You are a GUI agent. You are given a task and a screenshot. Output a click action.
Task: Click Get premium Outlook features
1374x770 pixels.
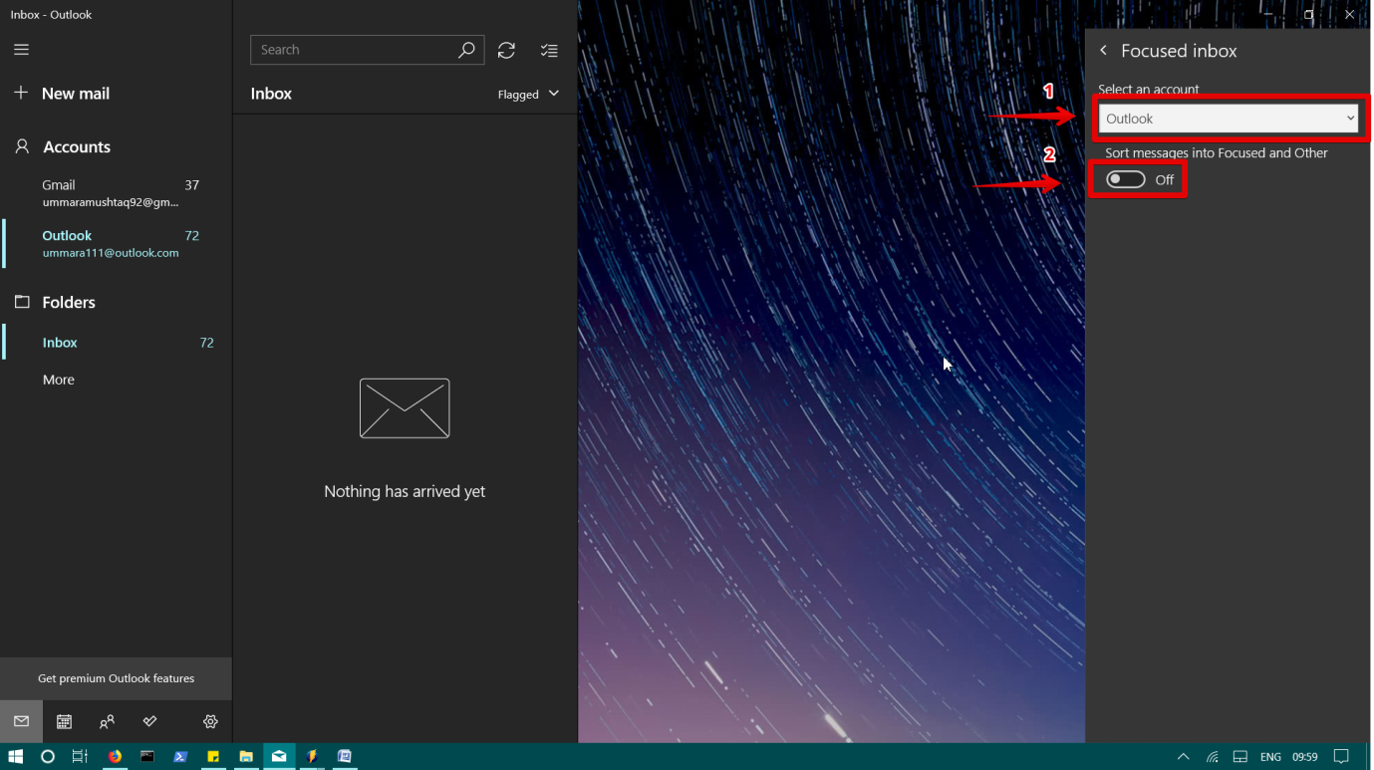point(116,678)
